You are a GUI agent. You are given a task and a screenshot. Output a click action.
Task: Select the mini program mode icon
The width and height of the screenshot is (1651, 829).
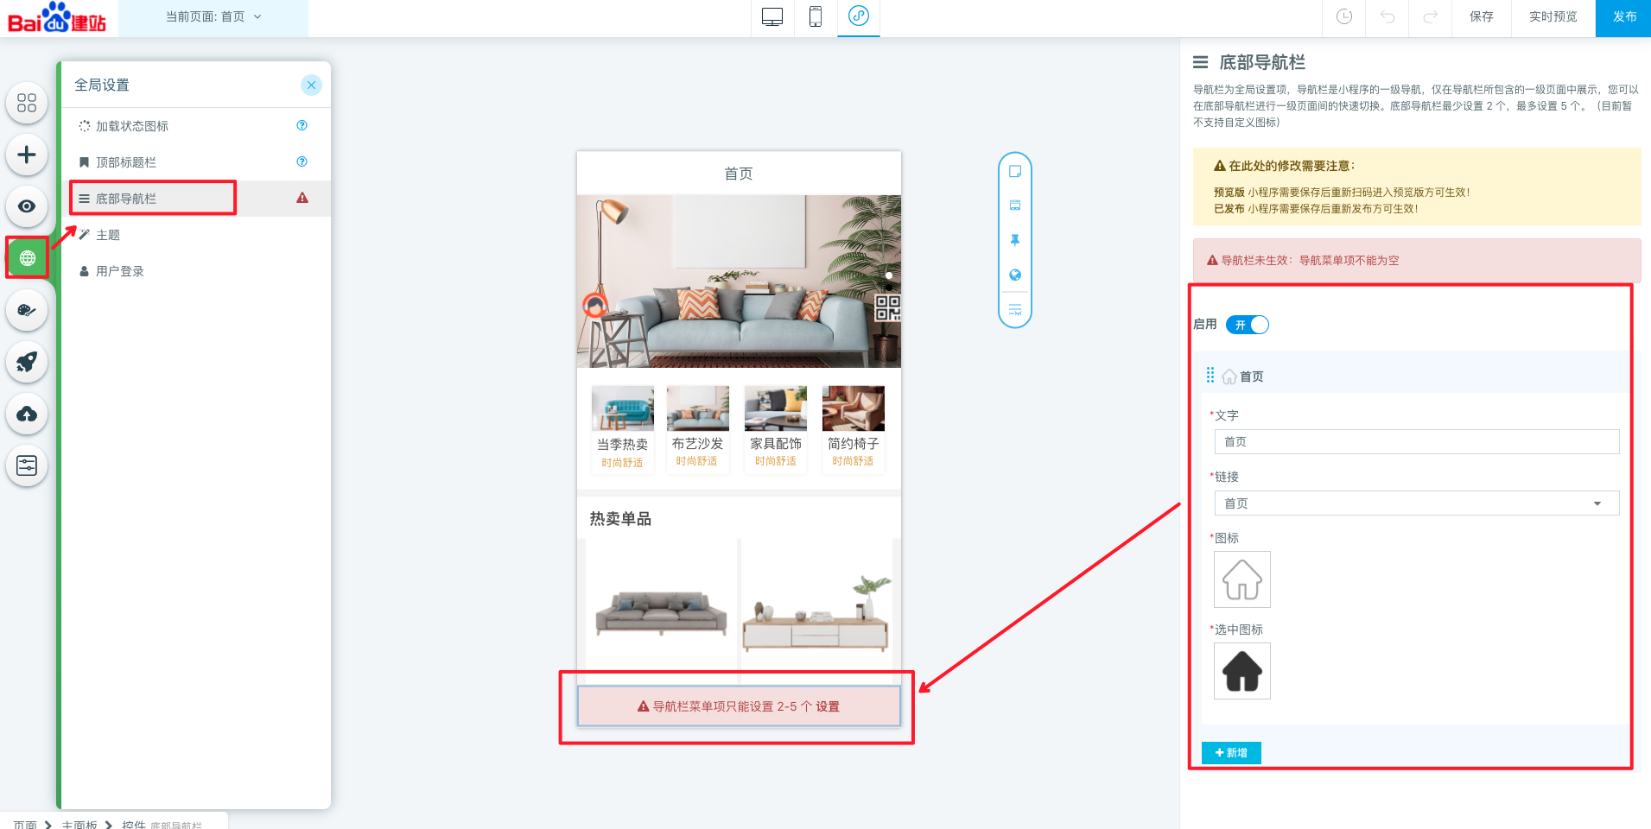point(858,16)
